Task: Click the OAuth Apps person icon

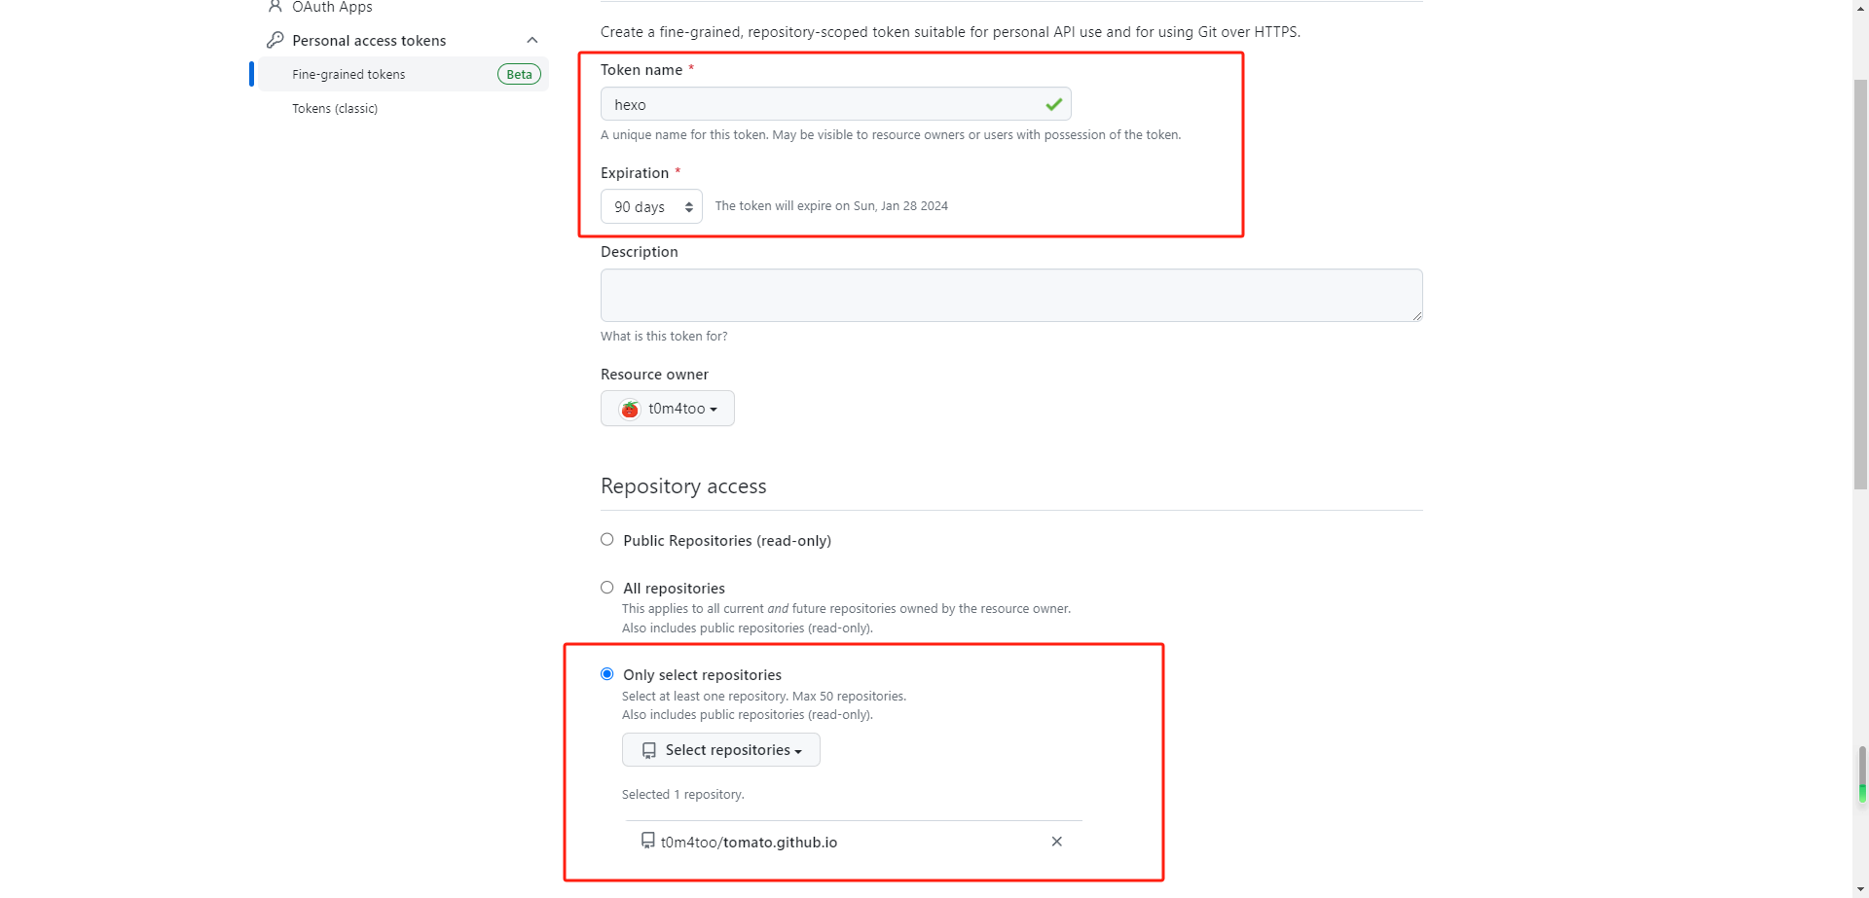Action: tap(275, 6)
